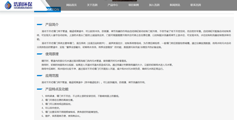The height and width of the screenshot is (120, 237).
Task: Click the line starting 降雨时，初期的地面雨水
Action: tap(108, 65)
